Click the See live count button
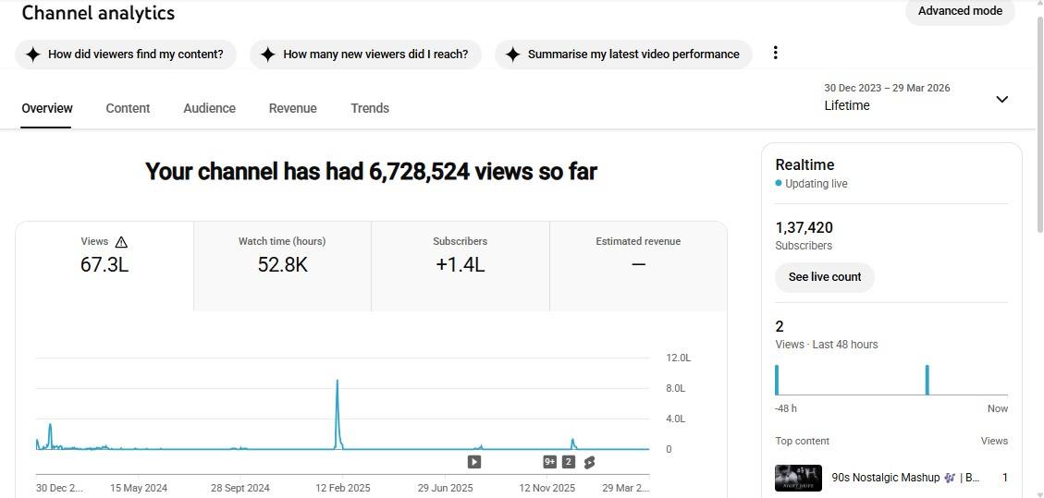 [x=825, y=276]
